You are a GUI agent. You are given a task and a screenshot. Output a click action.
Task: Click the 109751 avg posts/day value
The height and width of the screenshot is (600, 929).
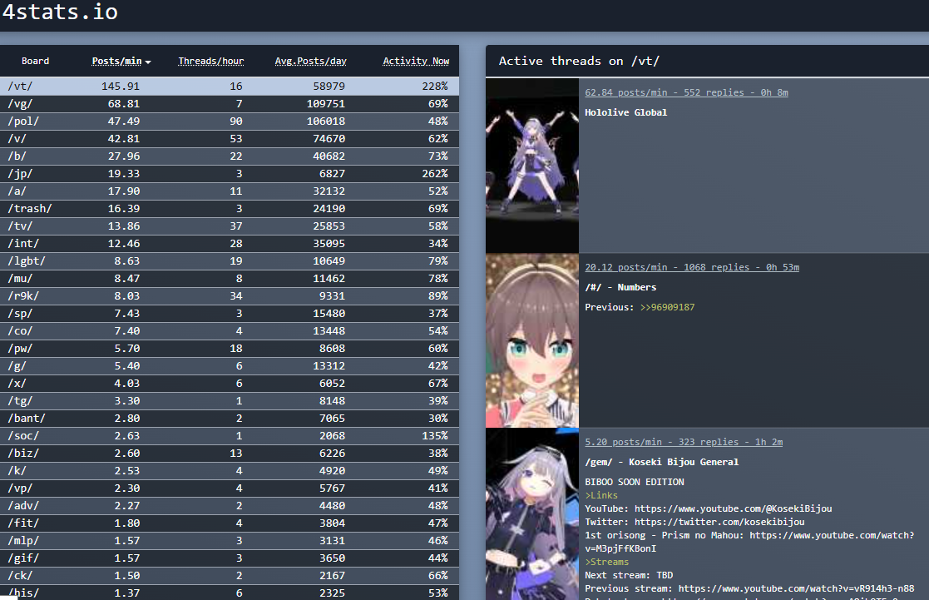325,104
